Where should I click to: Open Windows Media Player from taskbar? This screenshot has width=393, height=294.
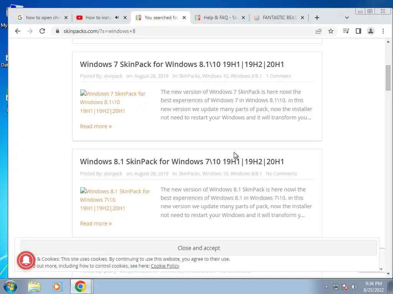pyautogui.click(x=57, y=287)
